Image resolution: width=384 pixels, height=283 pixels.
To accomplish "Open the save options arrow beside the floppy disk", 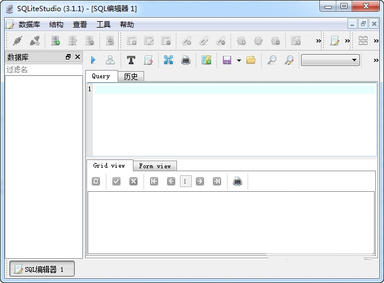I will (x=239, y=60).
